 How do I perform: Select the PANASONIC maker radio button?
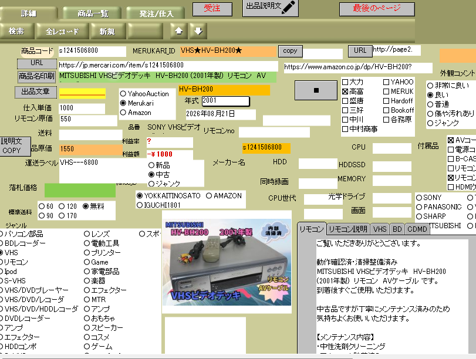point(419,207)
